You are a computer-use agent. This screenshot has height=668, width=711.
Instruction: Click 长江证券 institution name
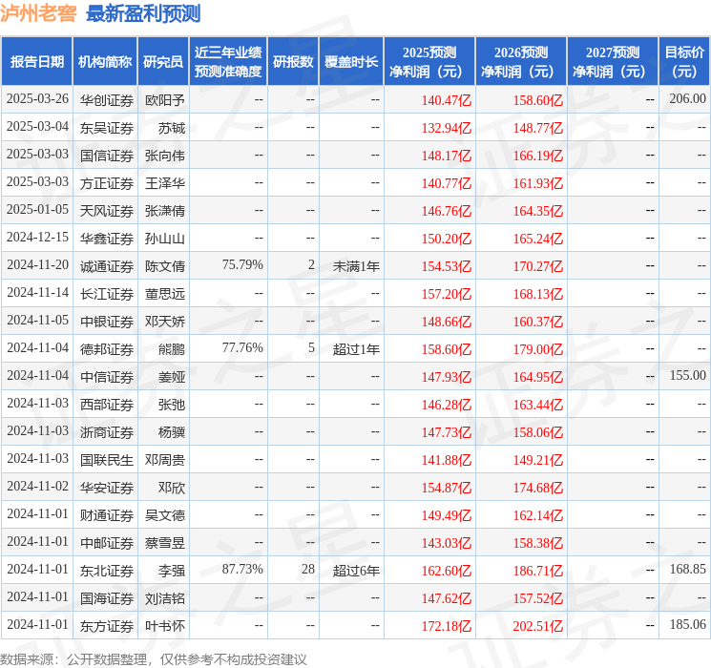107,293
